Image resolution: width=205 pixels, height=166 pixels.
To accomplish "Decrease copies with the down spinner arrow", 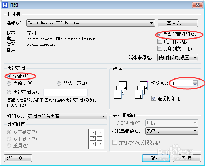I will point(195,85).
